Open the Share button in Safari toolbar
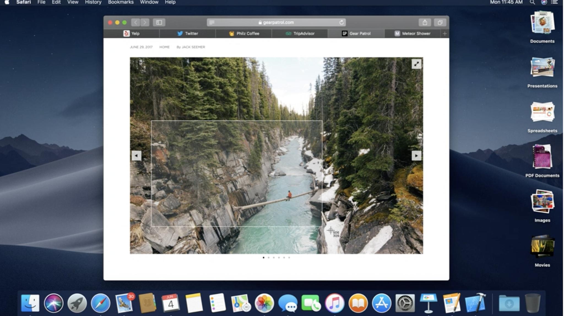 click(425, 22)
